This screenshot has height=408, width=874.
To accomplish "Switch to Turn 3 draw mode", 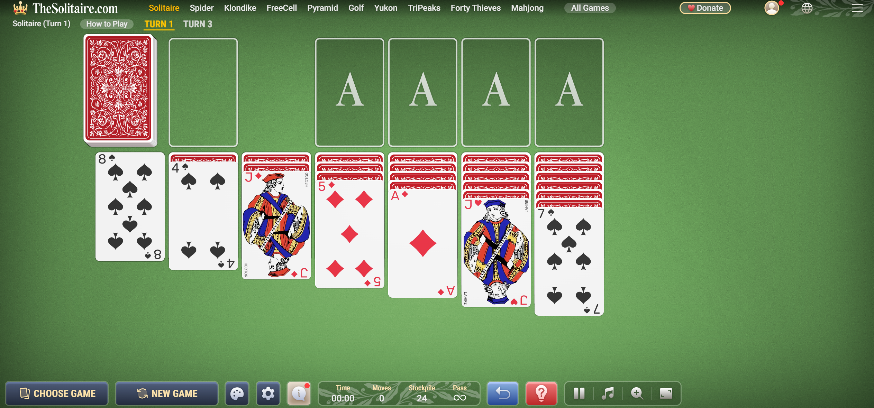I will click(x=198, y=24).
